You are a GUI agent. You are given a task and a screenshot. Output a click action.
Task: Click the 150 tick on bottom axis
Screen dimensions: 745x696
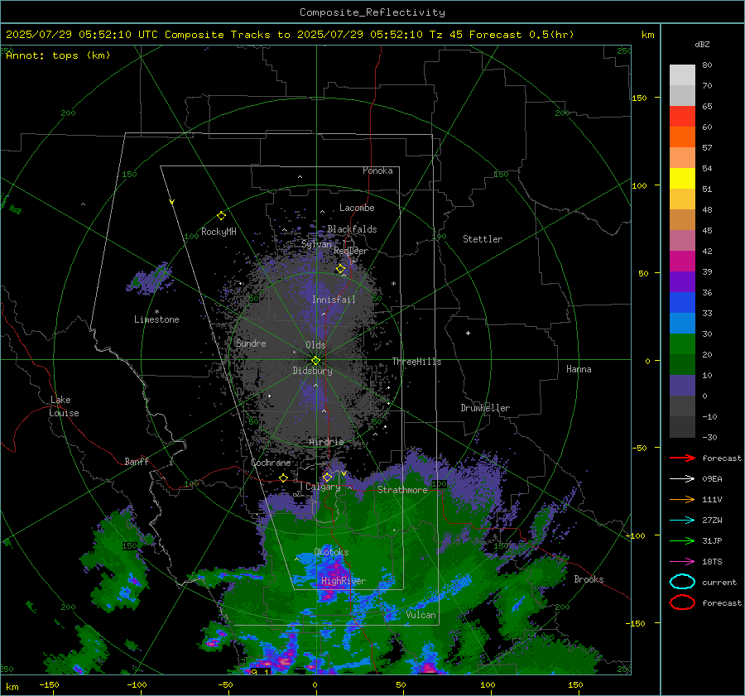click(x=575, y=684)
